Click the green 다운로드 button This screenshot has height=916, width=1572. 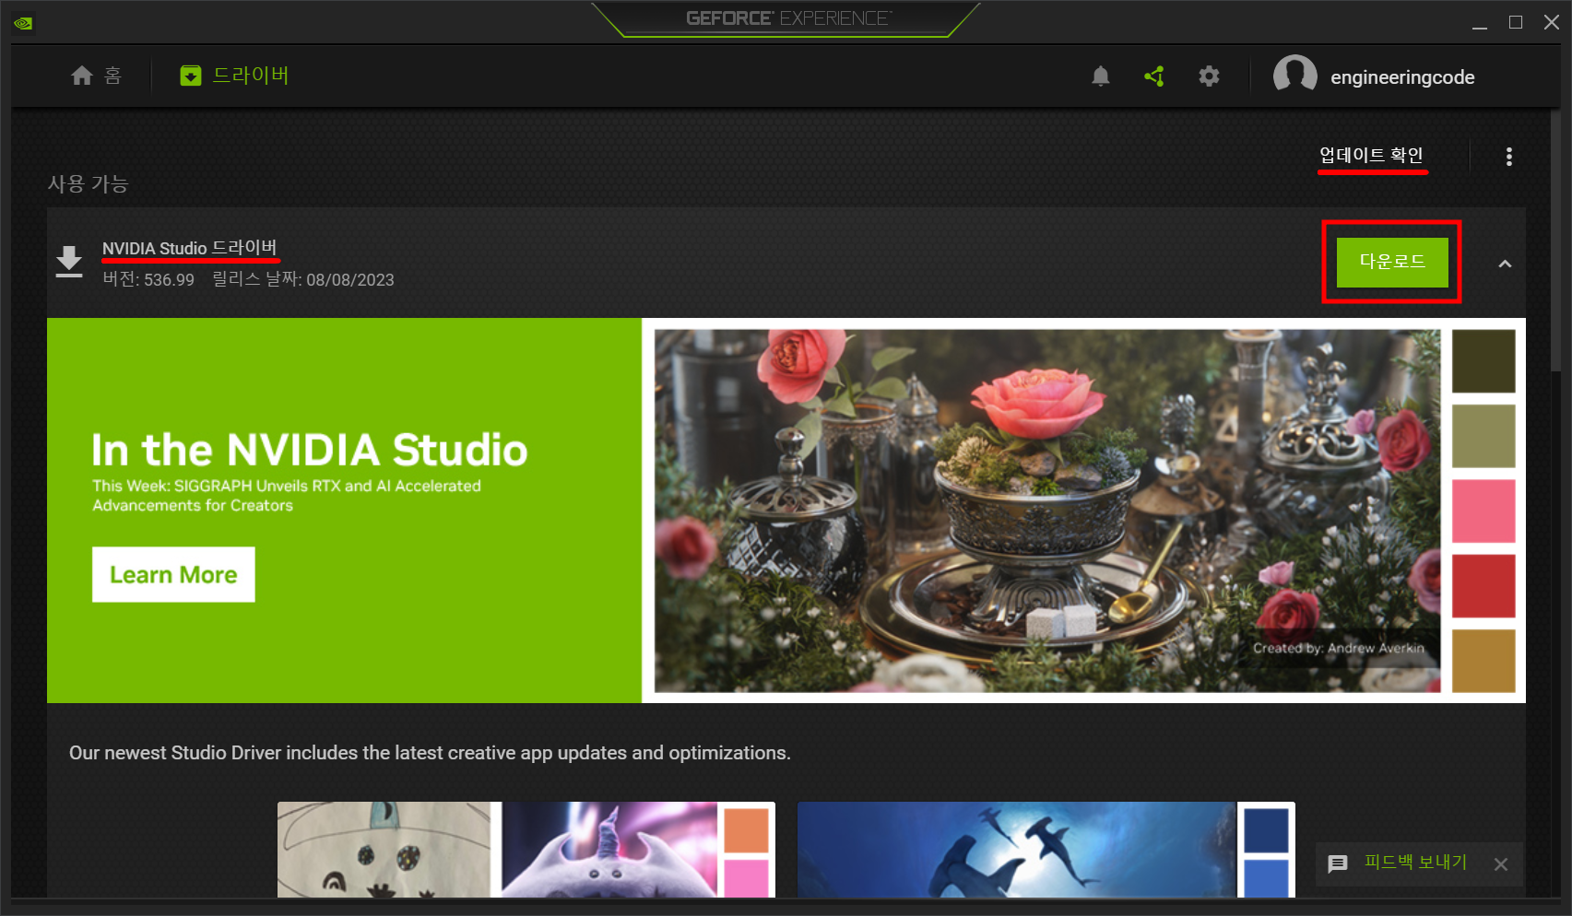1392,262
